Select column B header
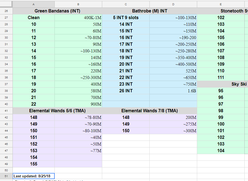The width and height of the screenshot is (248, 181). tap(78, 4)
